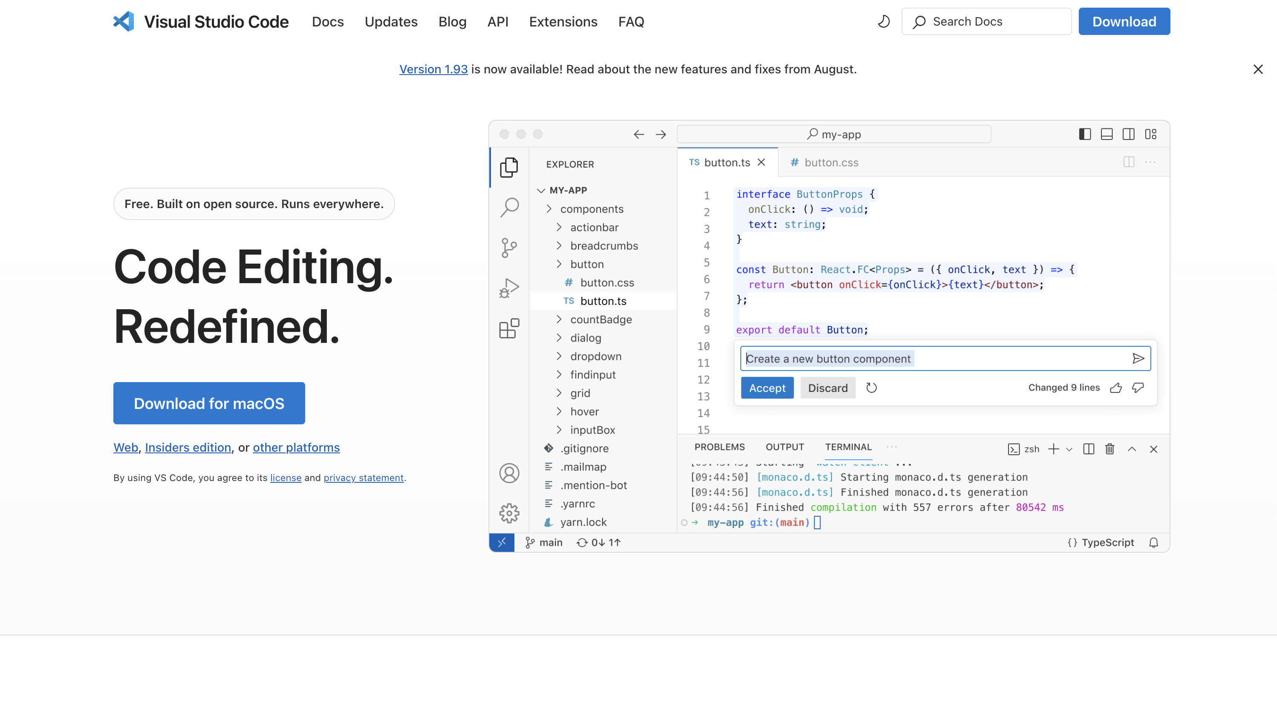The width and height of the screenshot is (1277, 719).
Task: Open the Docs menu item
Action: (328, 22)
